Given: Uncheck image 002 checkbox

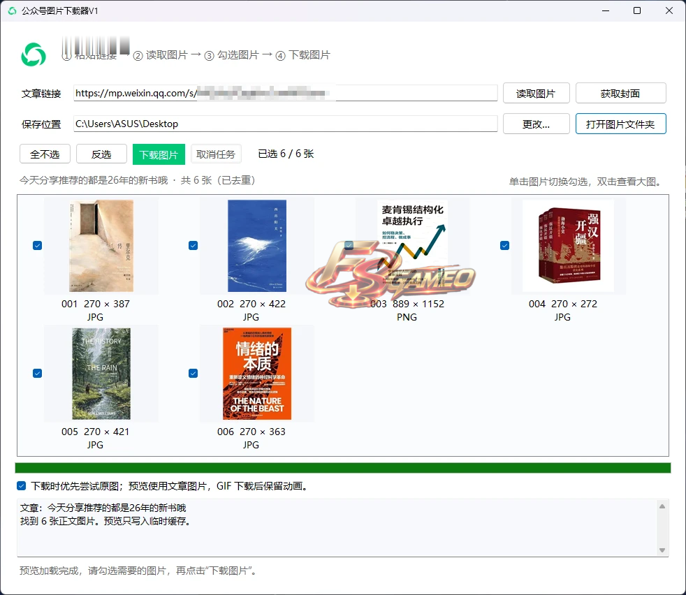Looking at the screenshot, I should (x=193, y=245).
